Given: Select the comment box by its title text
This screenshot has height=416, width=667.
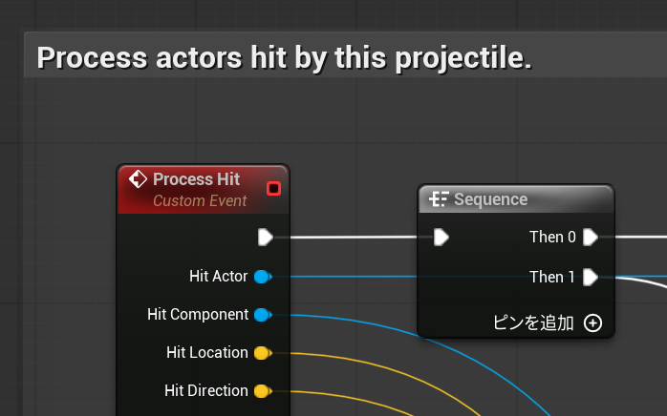Looking at the screenshot, I should (284, 57).
